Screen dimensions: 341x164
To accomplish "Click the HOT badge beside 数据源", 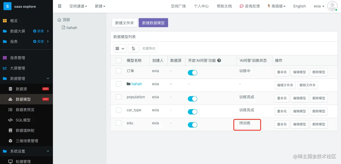I will (x=45, y=89).
